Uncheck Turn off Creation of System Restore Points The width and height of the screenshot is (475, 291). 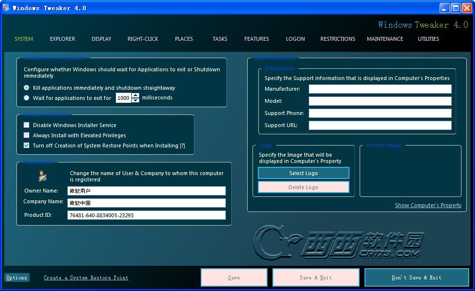coord(27,145)
